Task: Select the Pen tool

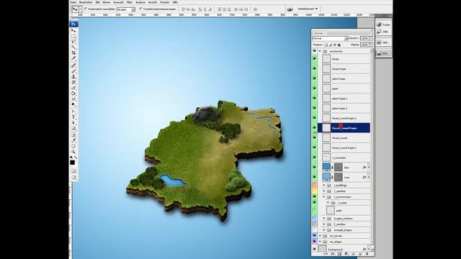Action: [73, 112]
